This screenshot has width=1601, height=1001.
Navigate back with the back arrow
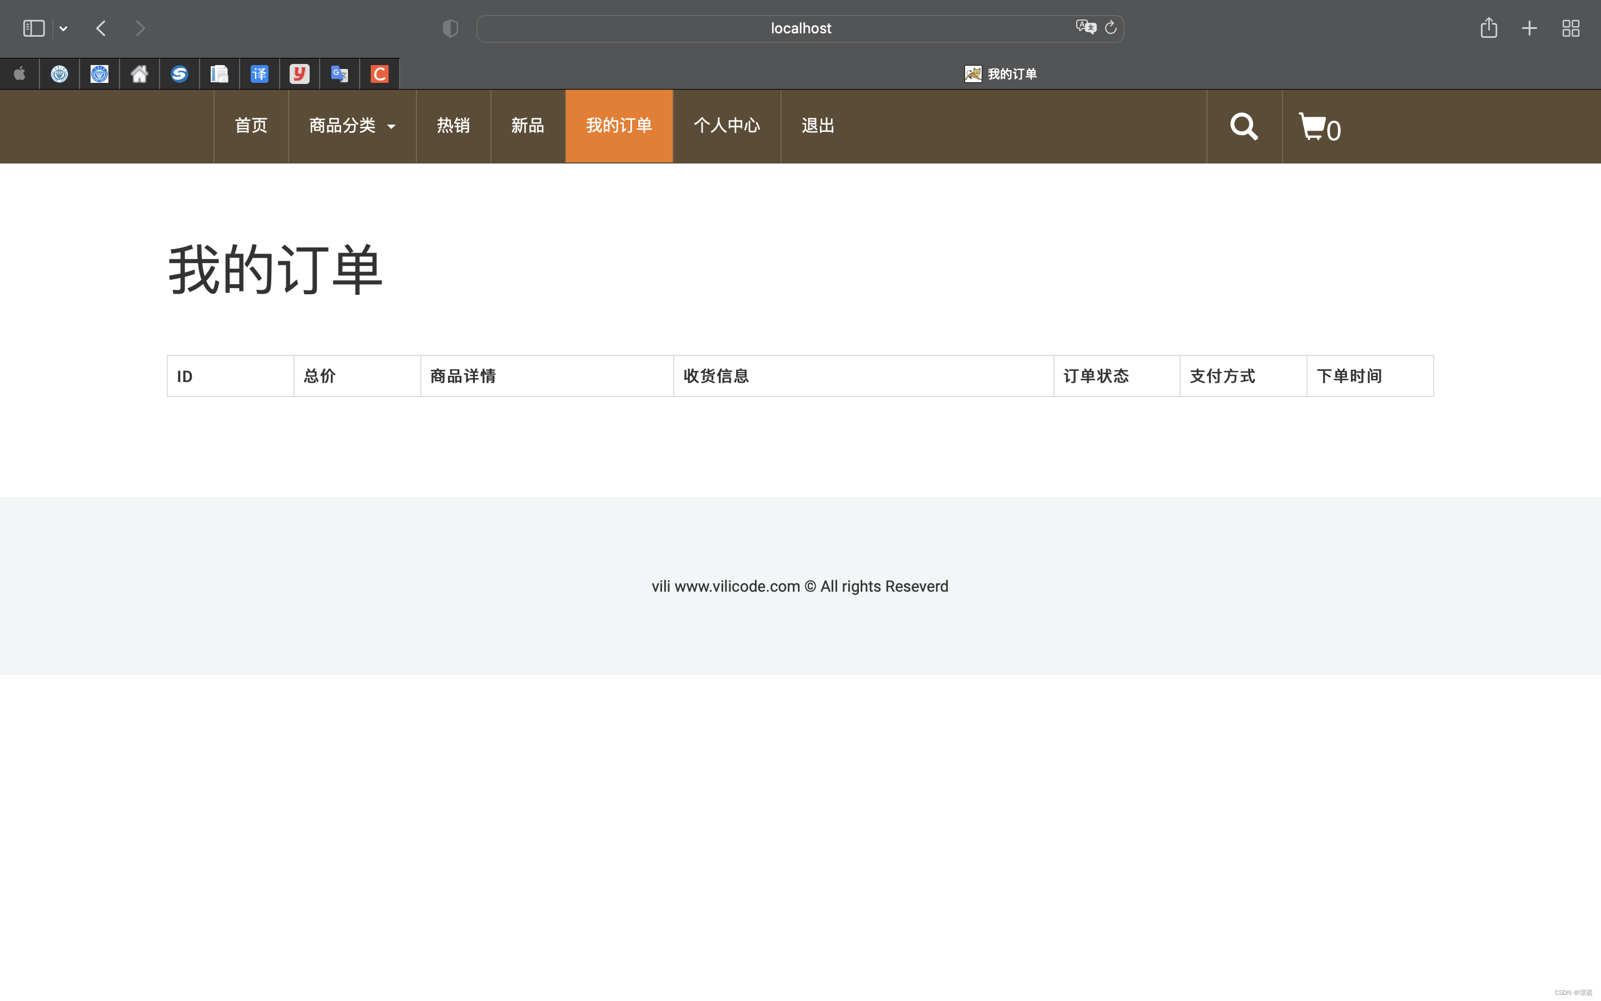tap(101, 28)
